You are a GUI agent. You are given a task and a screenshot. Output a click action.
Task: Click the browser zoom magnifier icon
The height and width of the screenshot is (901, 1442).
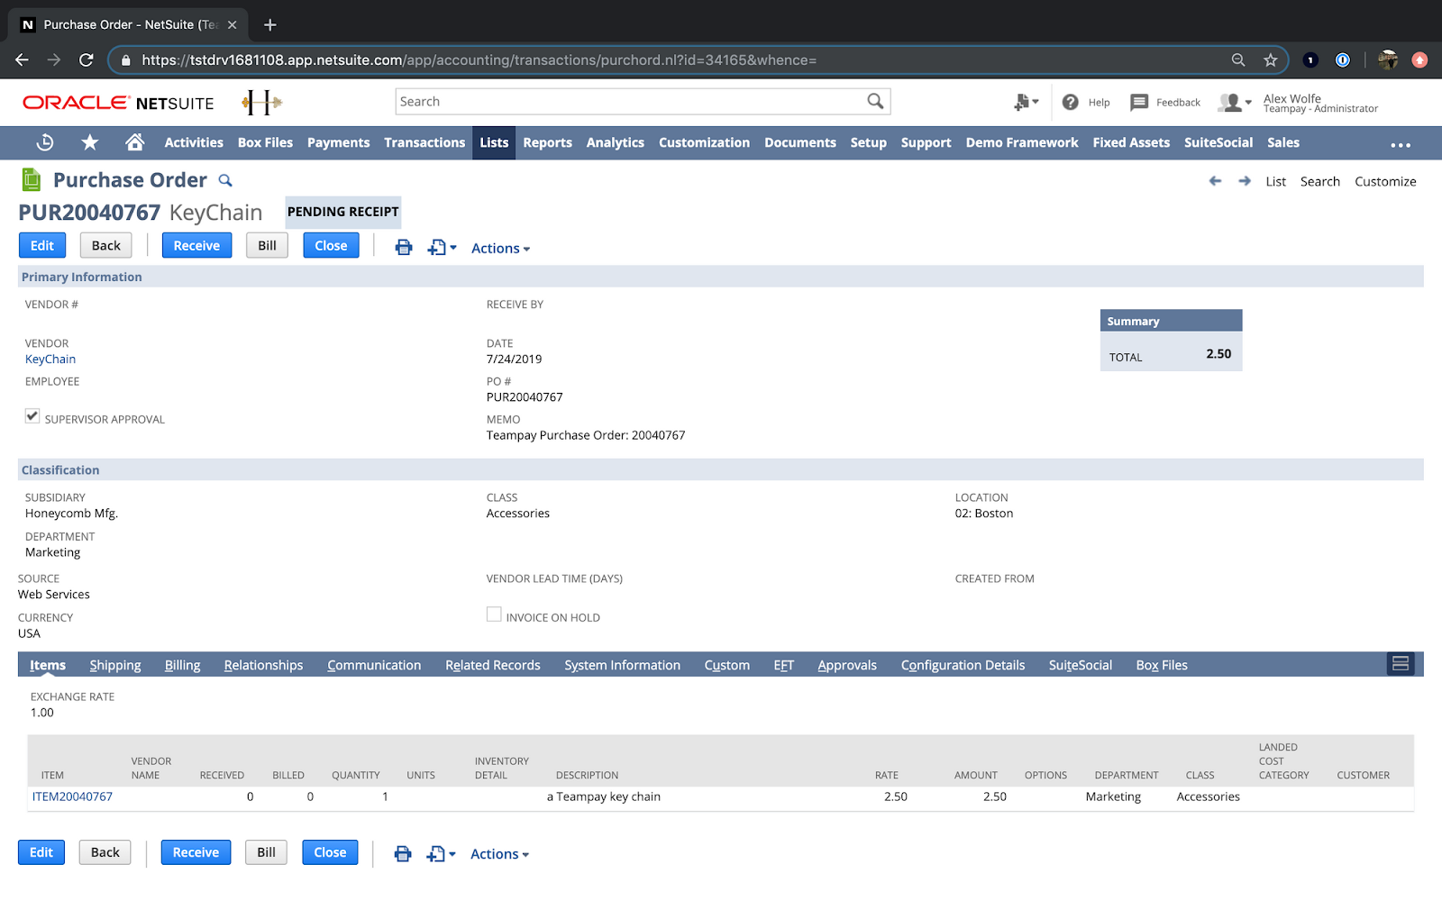(1238, 59)
